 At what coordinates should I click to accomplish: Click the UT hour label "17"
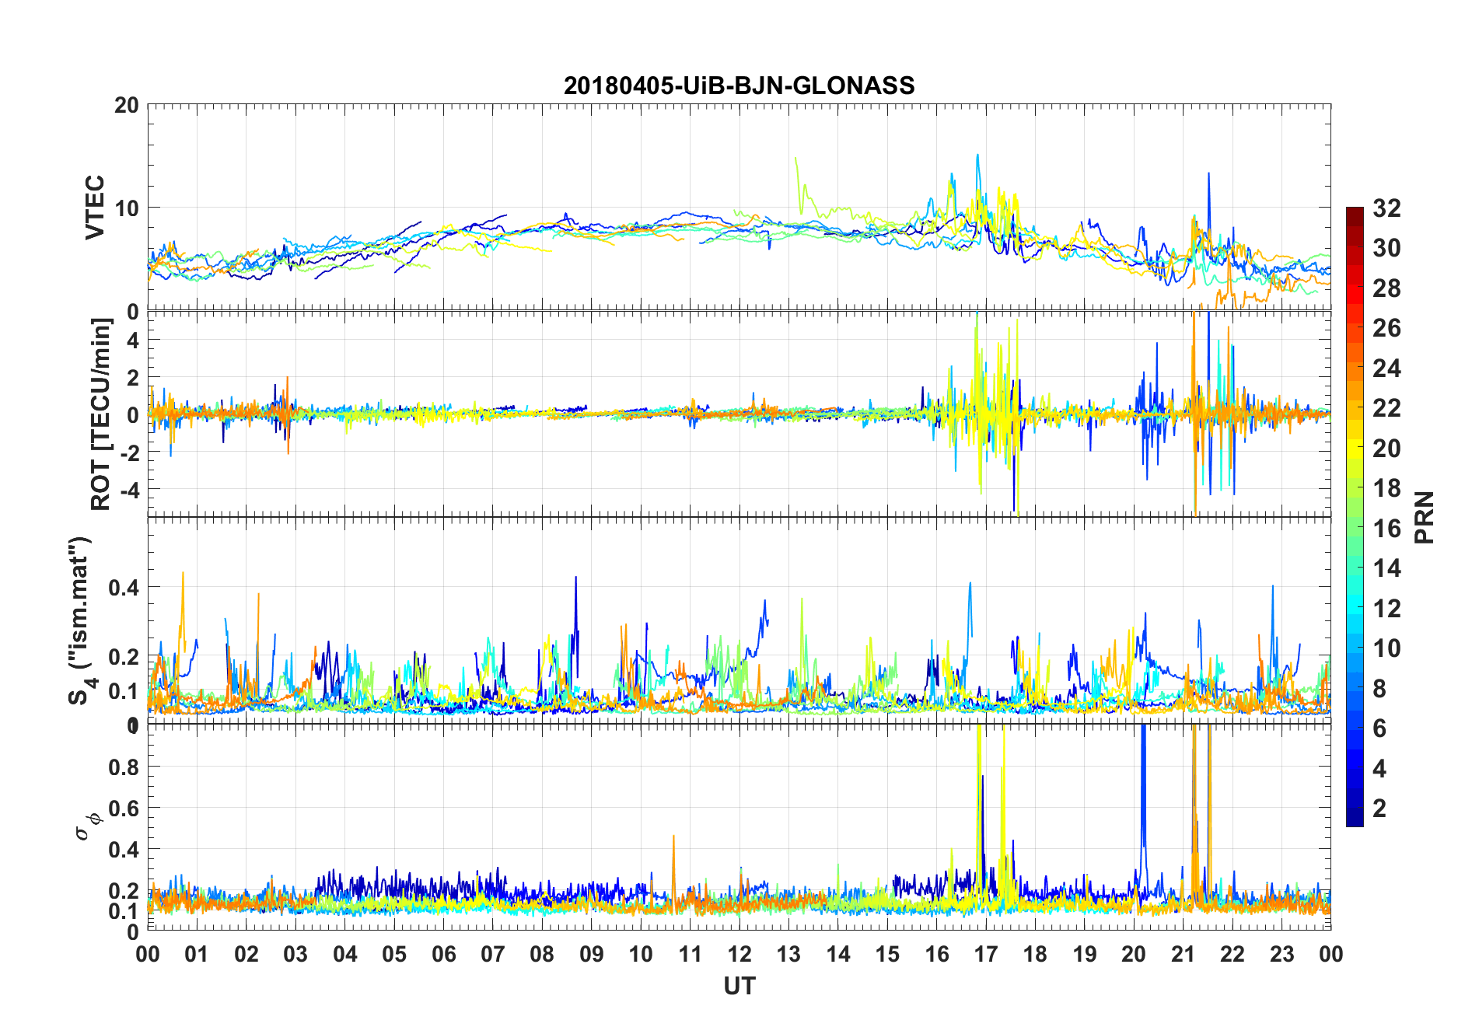(x=986, y=955)
